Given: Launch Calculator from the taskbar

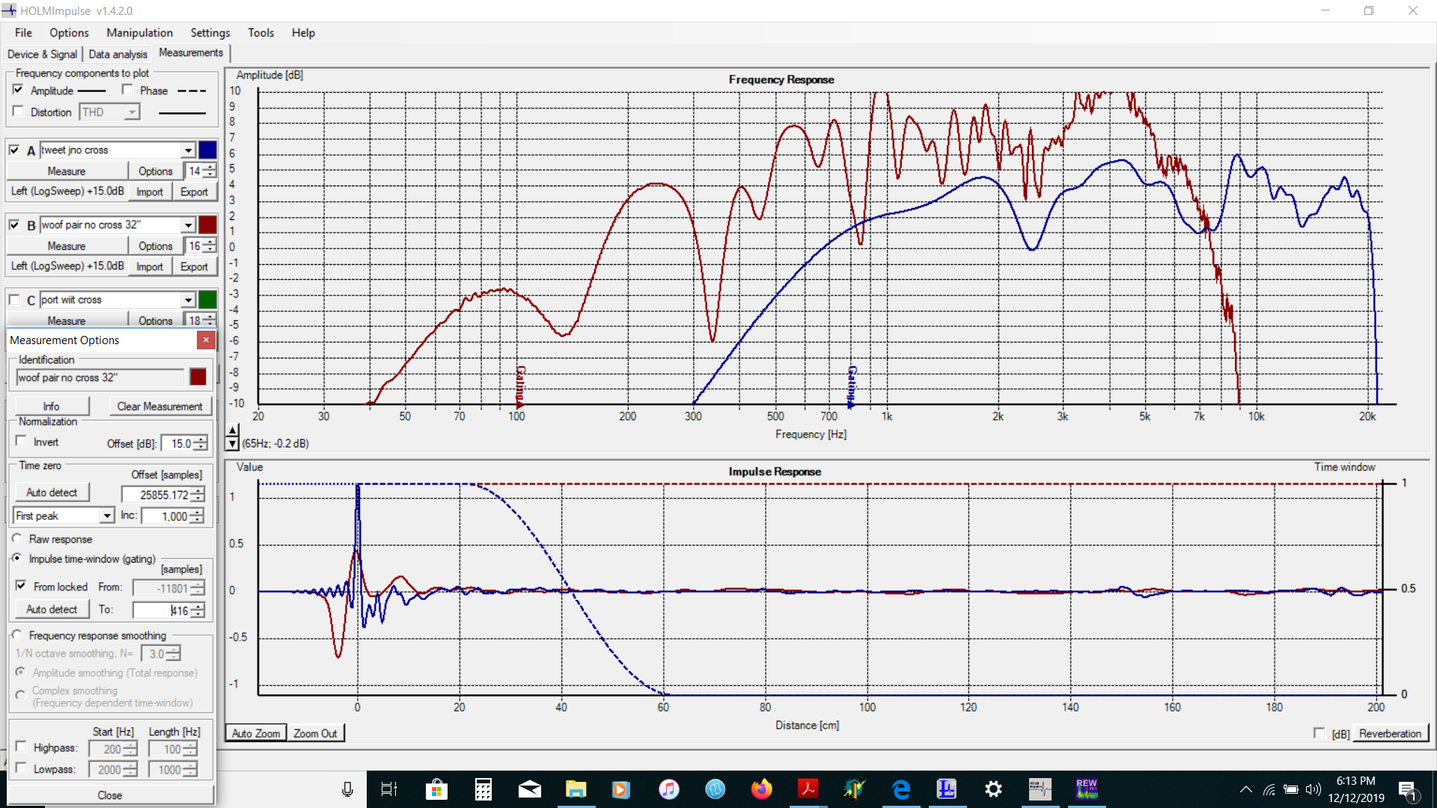Looking at the screenshot, I should click(483, 789).
